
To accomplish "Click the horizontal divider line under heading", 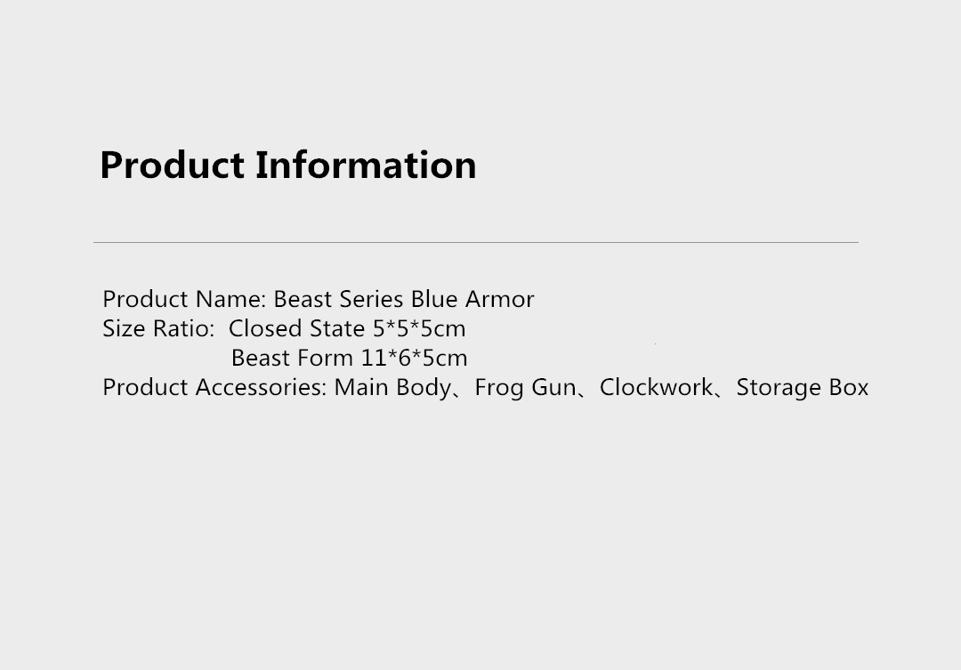I will (476, 242).
